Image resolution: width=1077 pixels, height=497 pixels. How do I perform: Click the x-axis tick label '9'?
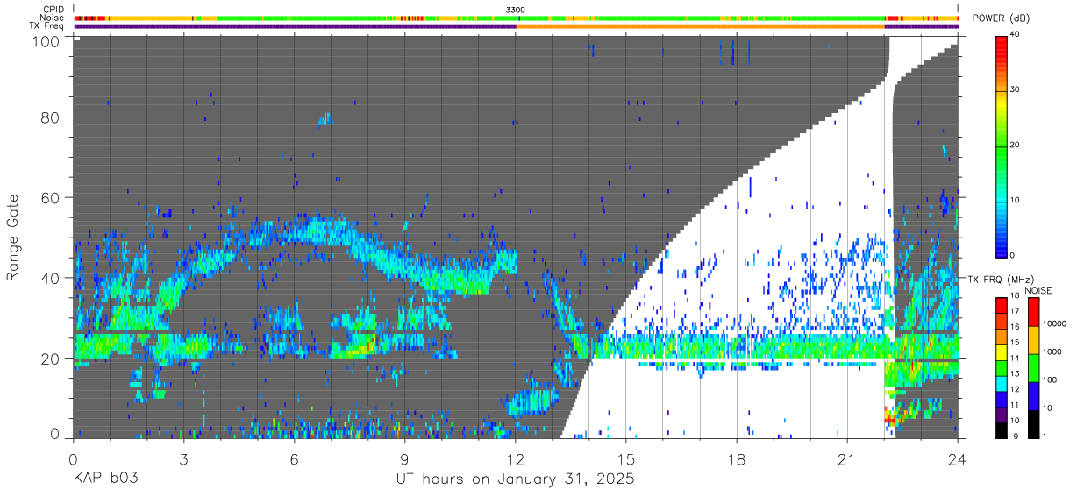pyautogui.click(x=404, y=458)
